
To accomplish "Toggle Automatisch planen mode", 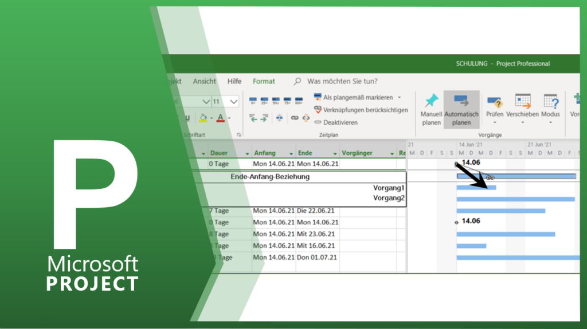I will point(461,109).
